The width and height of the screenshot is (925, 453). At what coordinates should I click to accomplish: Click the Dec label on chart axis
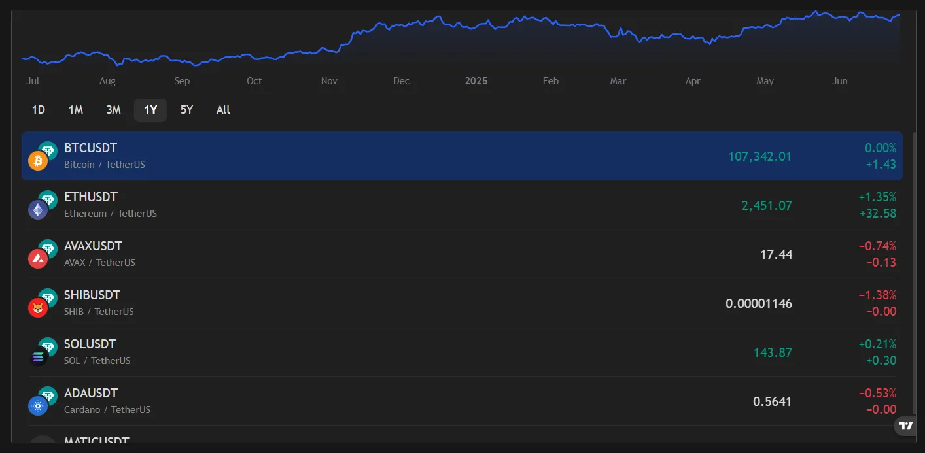point(401,81)
